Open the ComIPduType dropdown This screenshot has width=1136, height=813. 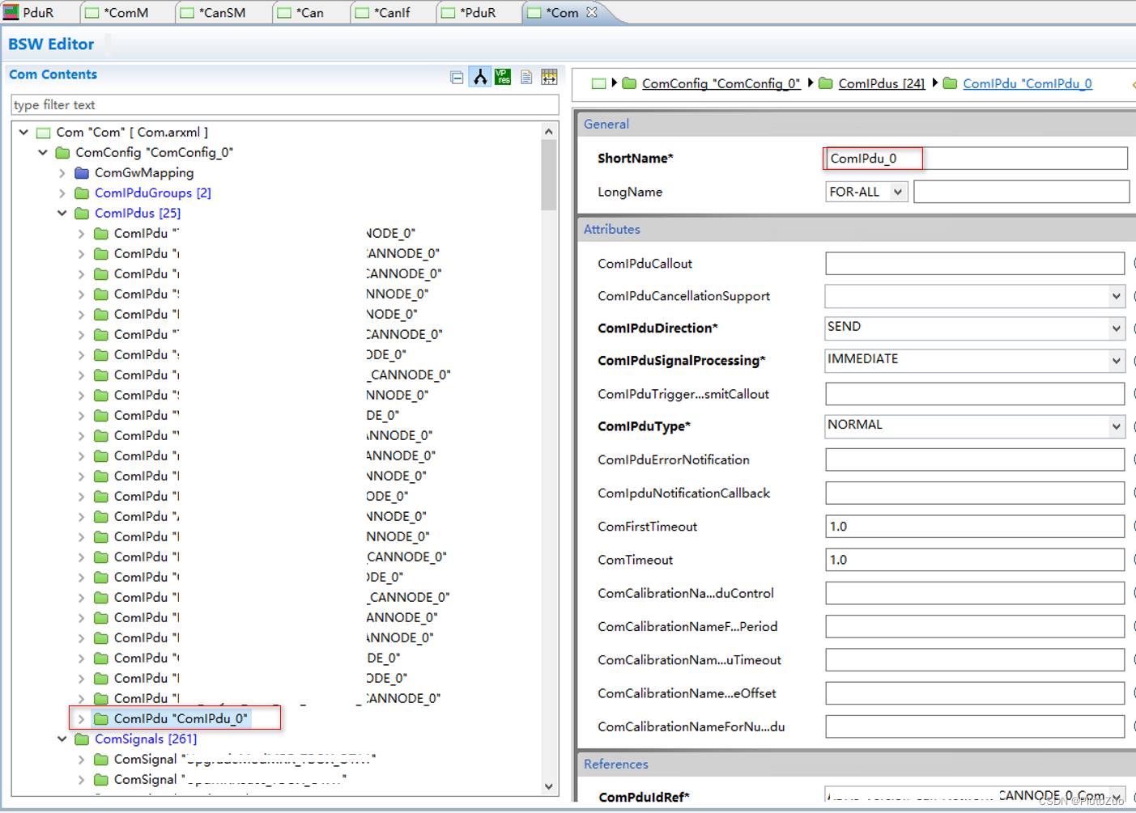tap(1117, 426)
